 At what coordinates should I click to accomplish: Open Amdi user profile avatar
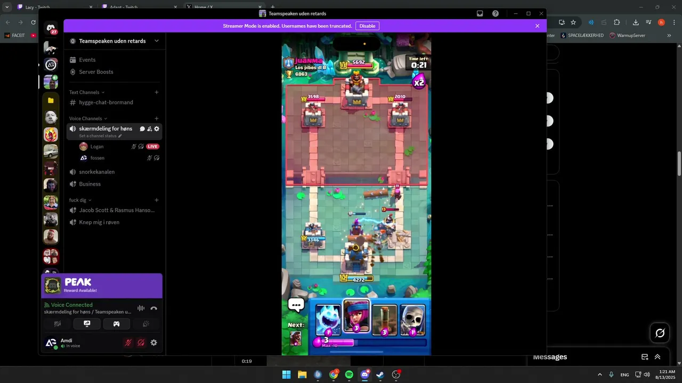pos(51,343)
